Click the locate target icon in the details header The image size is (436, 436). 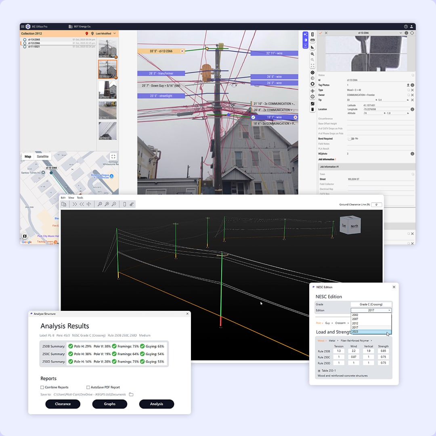click(x=412, y=33)
